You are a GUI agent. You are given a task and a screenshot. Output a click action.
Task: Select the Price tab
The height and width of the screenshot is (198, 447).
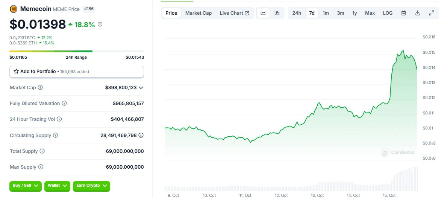171,13
